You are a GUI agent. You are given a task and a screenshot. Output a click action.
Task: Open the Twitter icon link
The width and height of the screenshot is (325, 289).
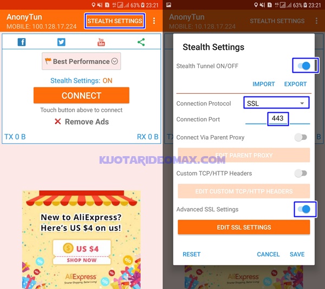61,42
